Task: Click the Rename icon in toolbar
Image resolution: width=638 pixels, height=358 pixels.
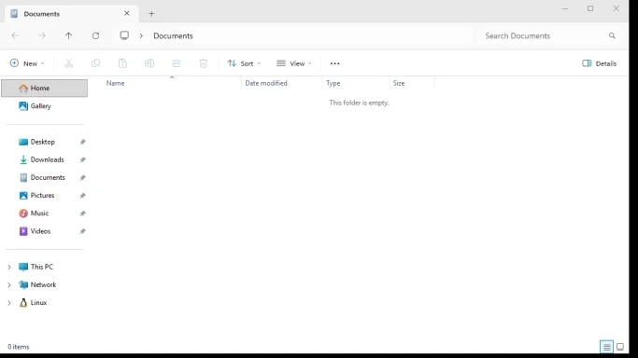Action: (x=149, y=63)
